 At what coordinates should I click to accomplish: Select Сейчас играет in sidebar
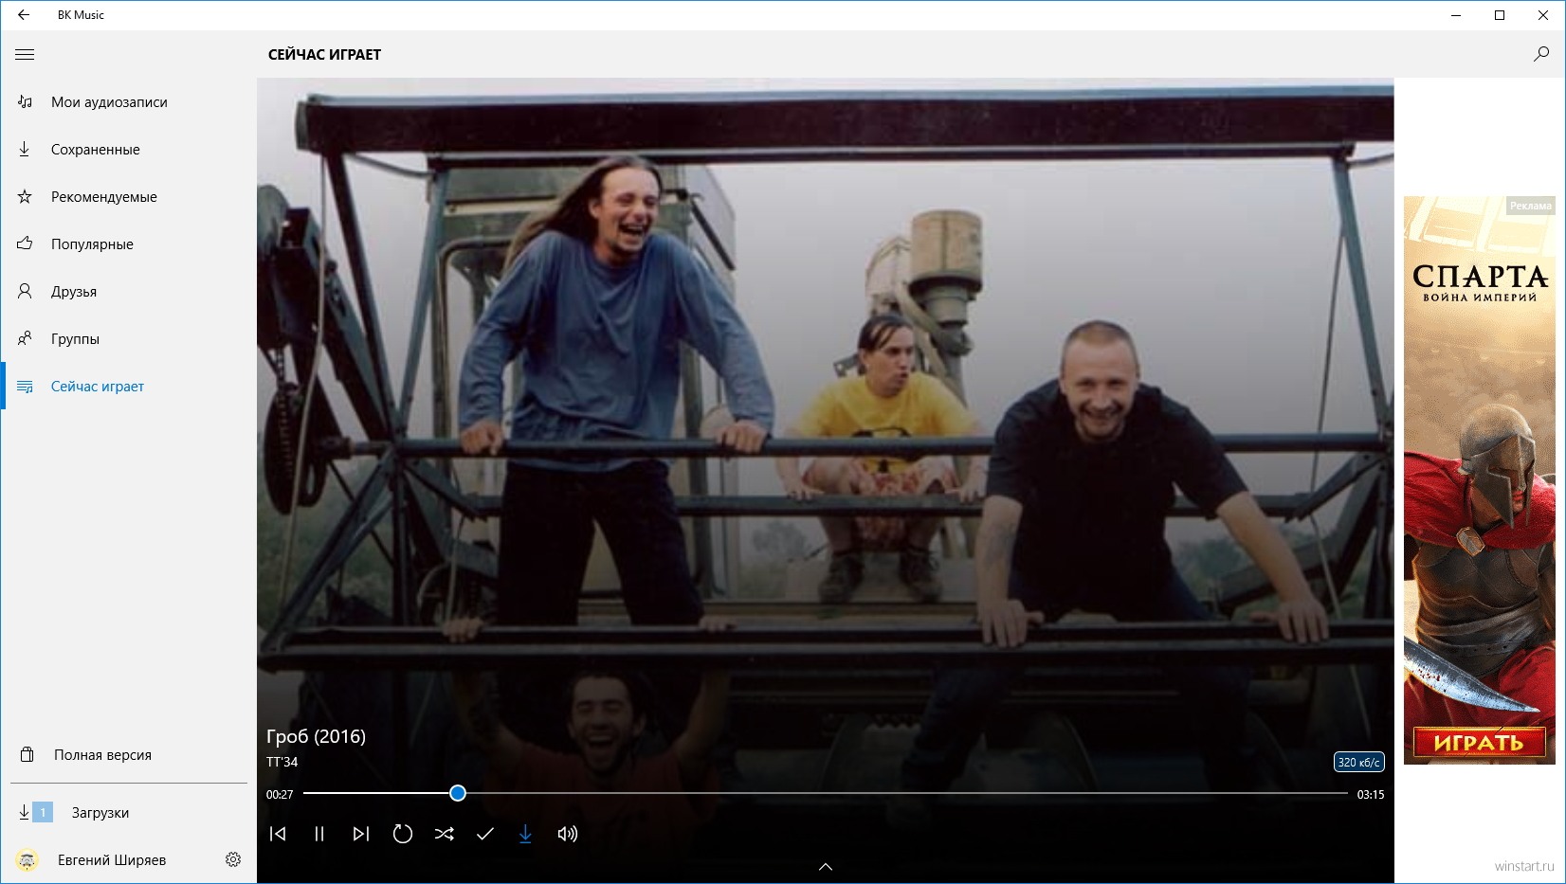coord(129,387)
